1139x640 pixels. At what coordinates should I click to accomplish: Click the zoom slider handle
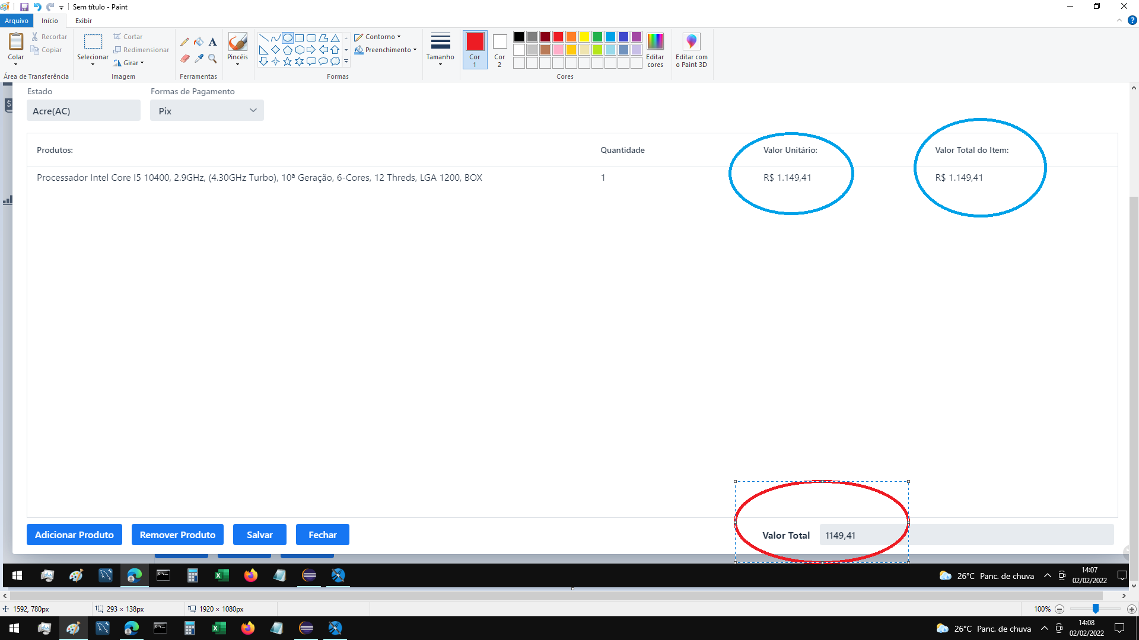point(1096,609)
